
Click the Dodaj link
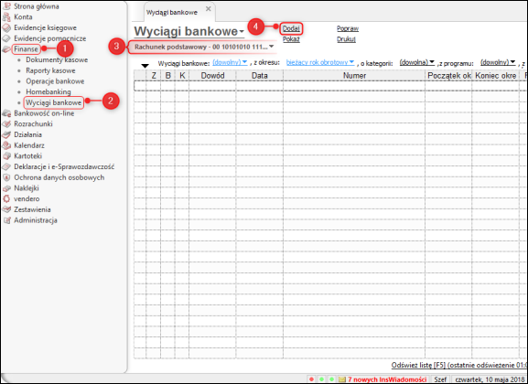[291, 28]
